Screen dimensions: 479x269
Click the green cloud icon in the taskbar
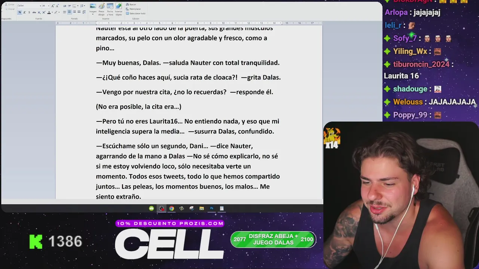click(152, 208)
